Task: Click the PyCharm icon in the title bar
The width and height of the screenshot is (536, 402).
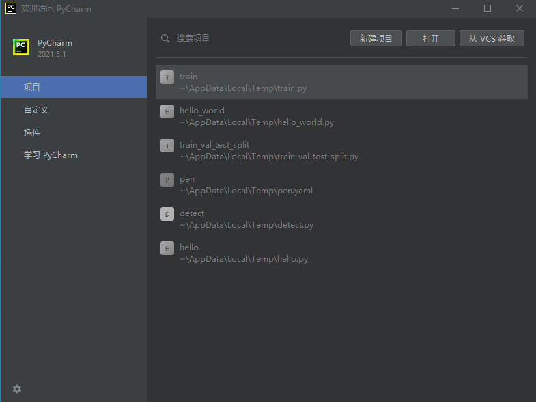Action: click(11, 9)
